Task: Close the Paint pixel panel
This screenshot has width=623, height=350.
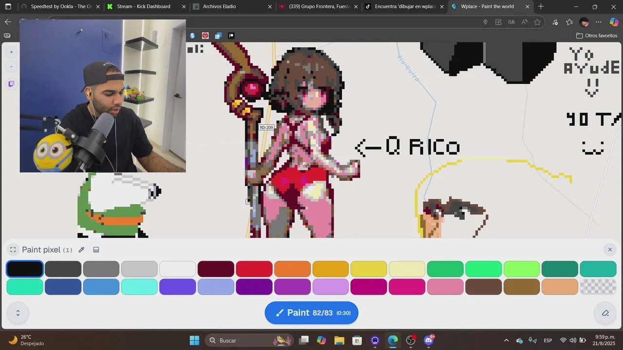Action: (610, 249)
